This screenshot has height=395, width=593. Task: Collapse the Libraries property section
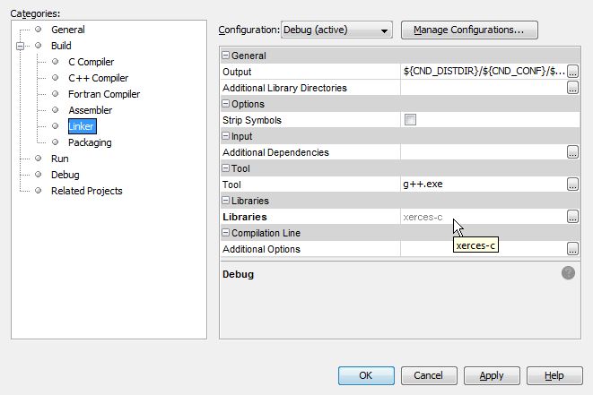226,201
